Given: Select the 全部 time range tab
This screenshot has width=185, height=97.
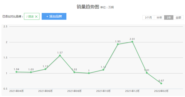Looking at the screenshot, I should [x=178, y=18].
